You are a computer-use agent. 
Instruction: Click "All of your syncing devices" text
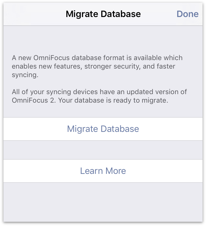(55, 92)
